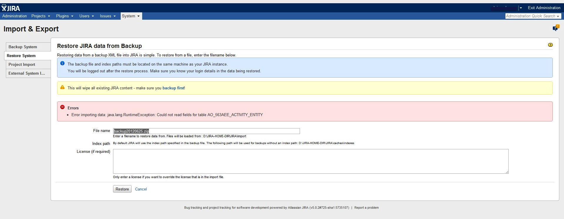Focus the Administration Quick Search field
The width and height of the screenshot is (564, 219).
pyautogui.click(x=533, y=16)
